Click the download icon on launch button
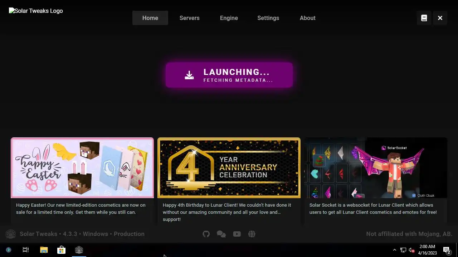Screen dimensions: 458x257 point(189,75)
